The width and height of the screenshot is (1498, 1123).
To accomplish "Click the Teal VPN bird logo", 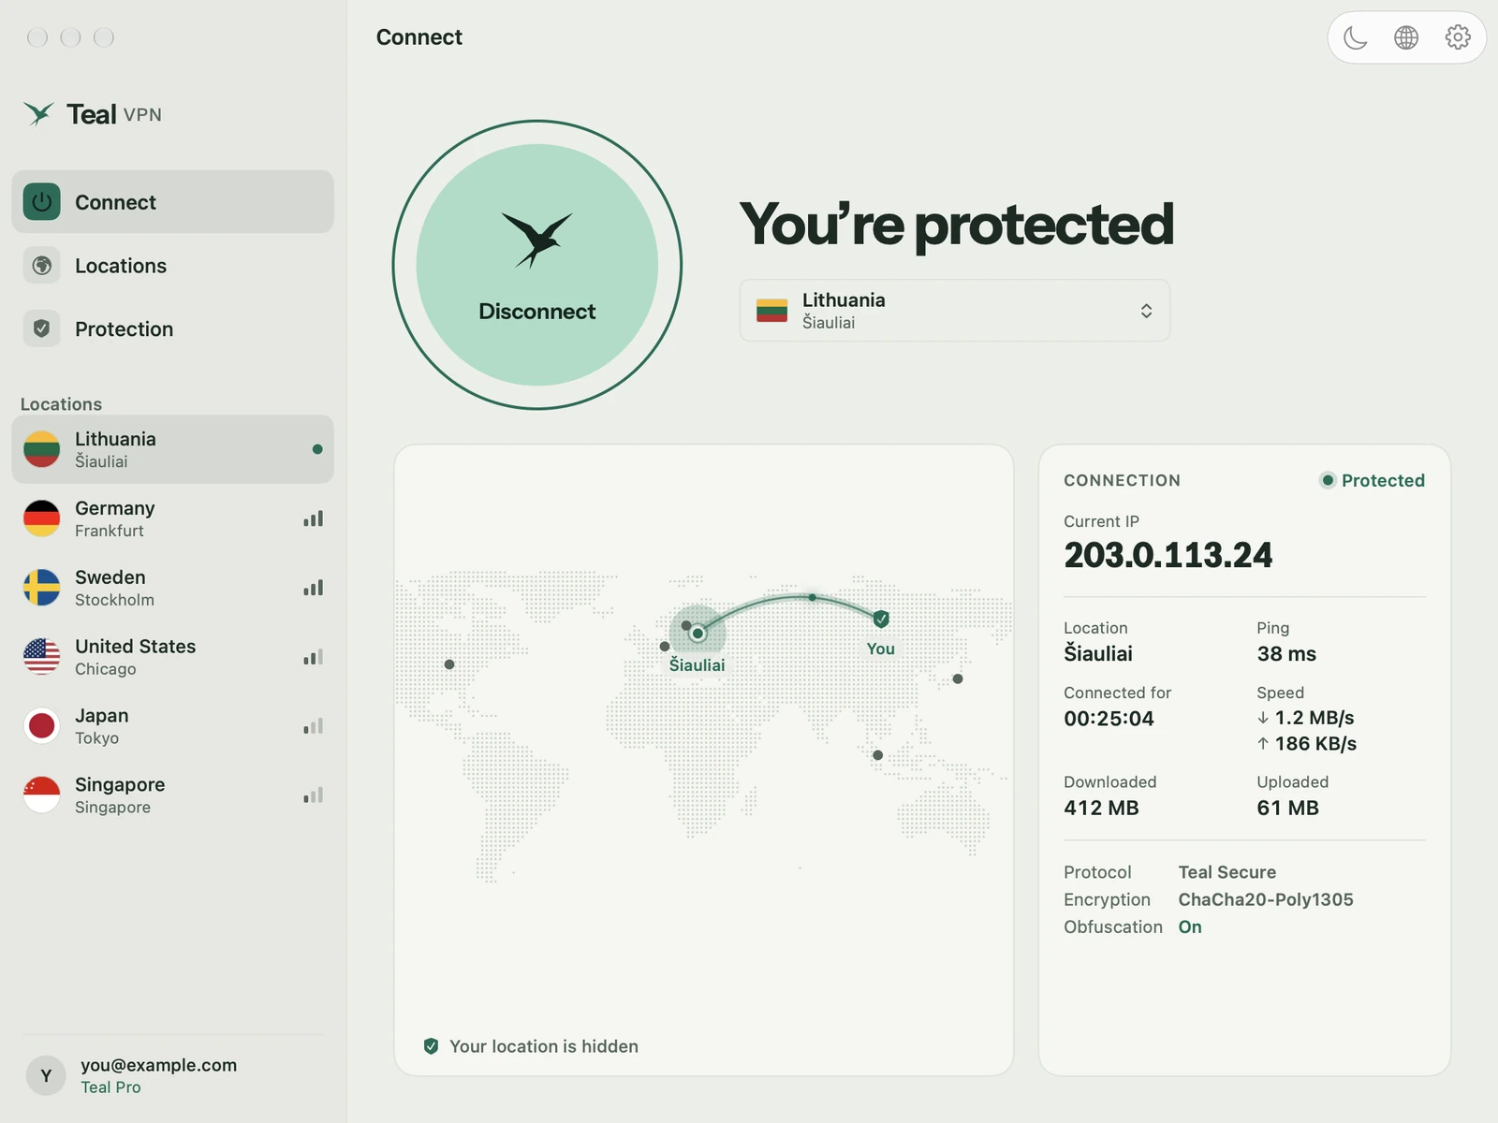I will point(38,113).
